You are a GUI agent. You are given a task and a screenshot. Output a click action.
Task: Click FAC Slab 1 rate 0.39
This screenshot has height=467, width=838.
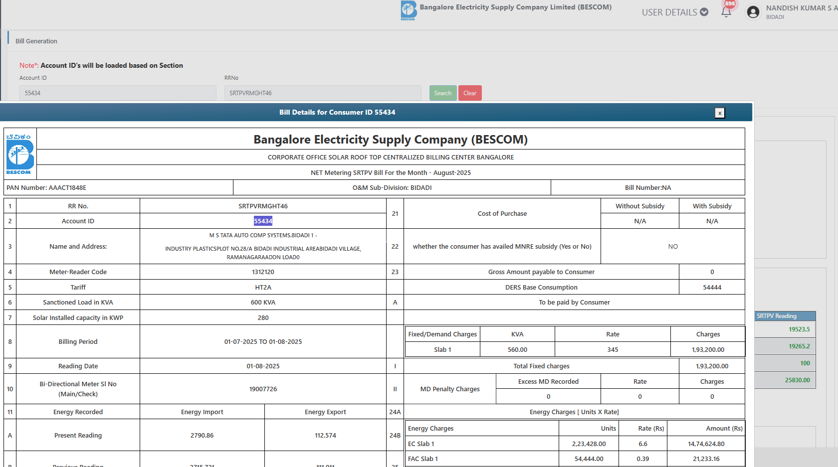642,459
